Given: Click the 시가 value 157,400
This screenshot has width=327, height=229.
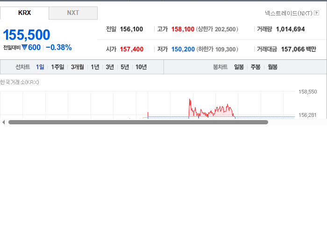Looking at the screenshot, I should click(132, 49).
